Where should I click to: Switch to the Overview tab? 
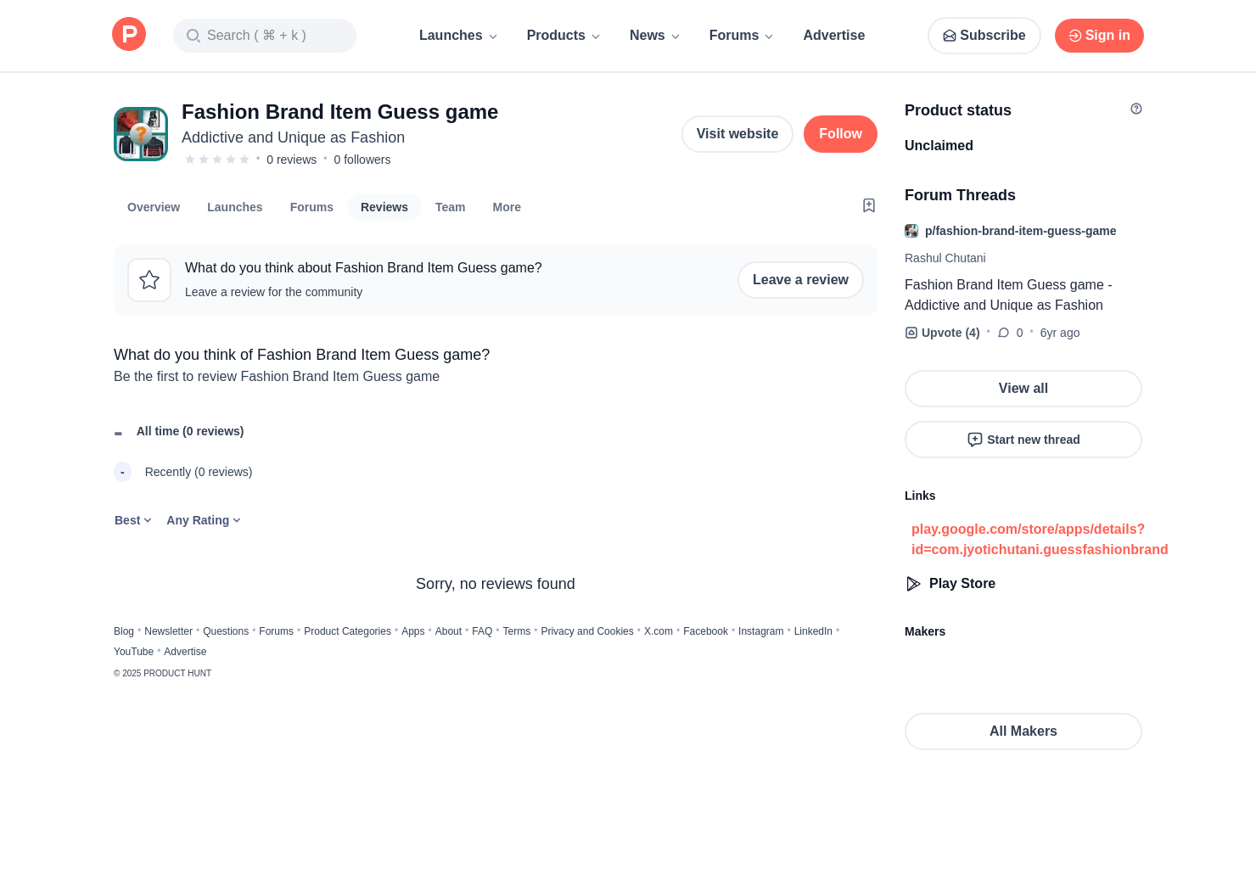[154, 207]
